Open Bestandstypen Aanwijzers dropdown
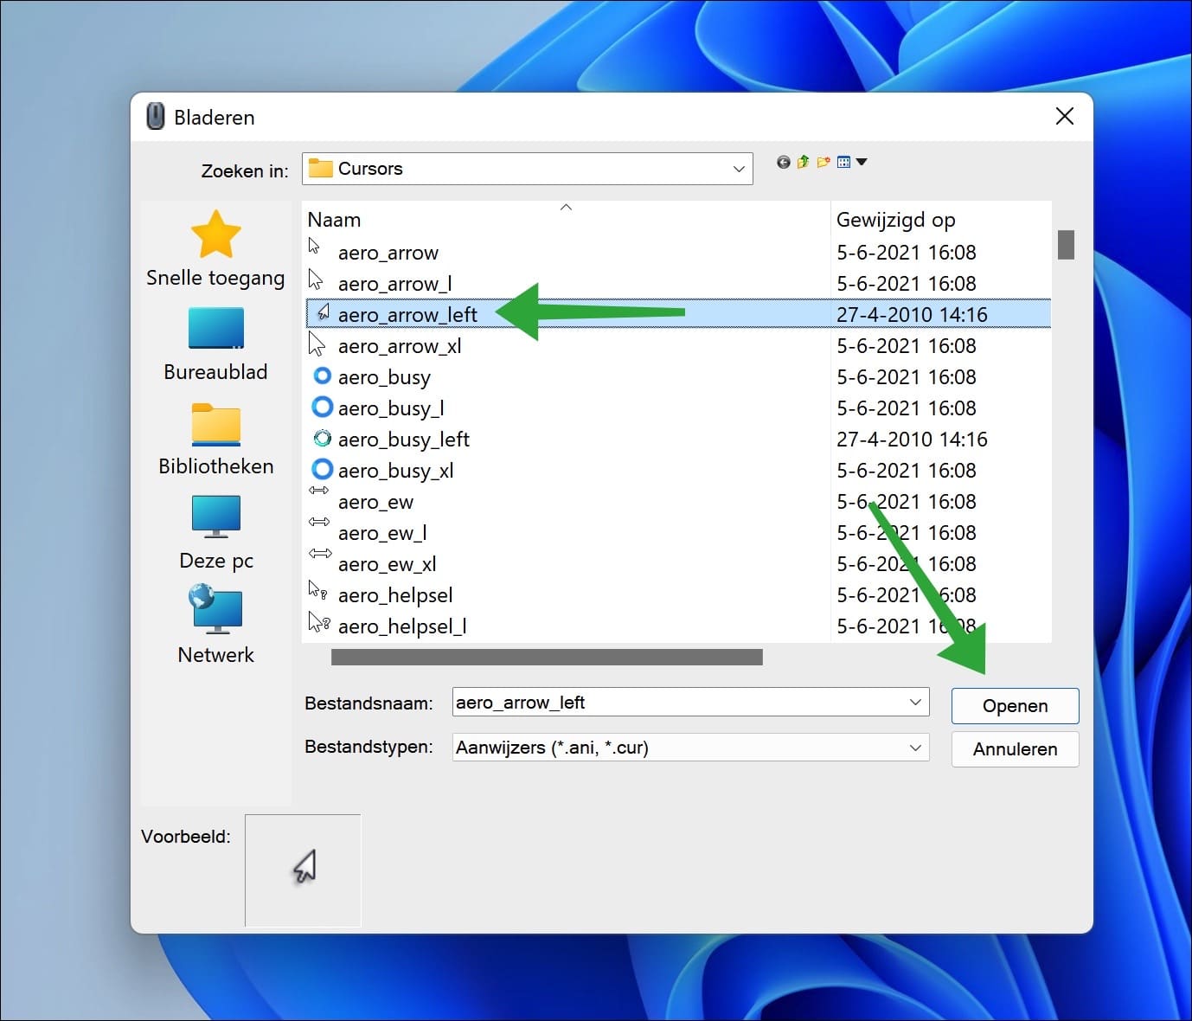 (x=691, y=748)
